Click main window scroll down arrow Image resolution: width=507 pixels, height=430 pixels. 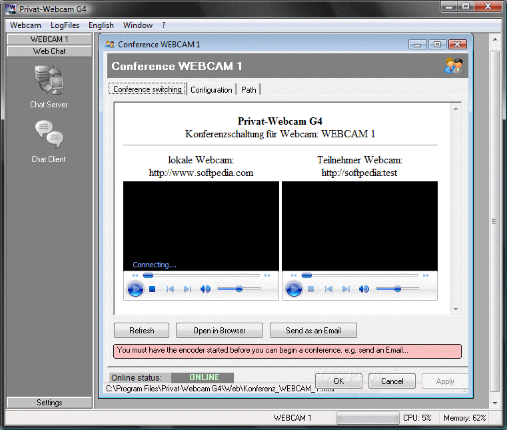pos(495,403)
